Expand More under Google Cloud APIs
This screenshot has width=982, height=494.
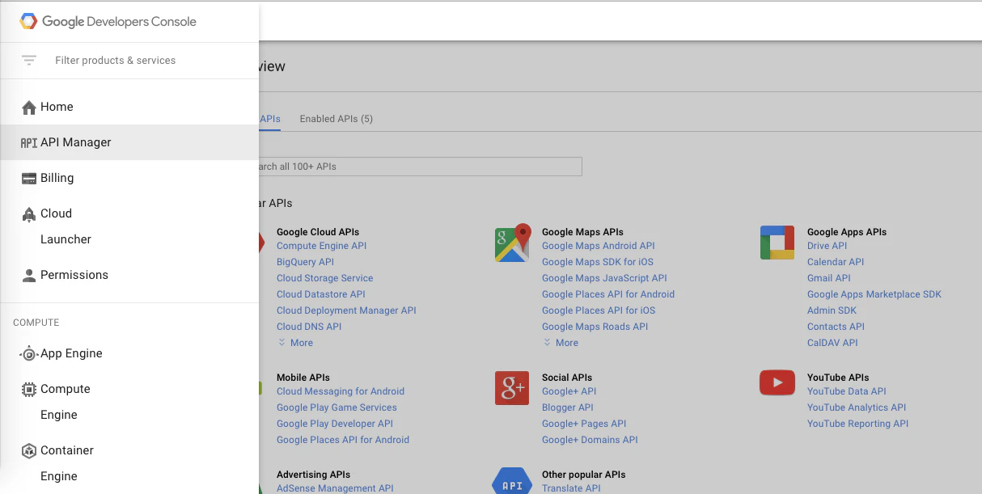(295, 343)
